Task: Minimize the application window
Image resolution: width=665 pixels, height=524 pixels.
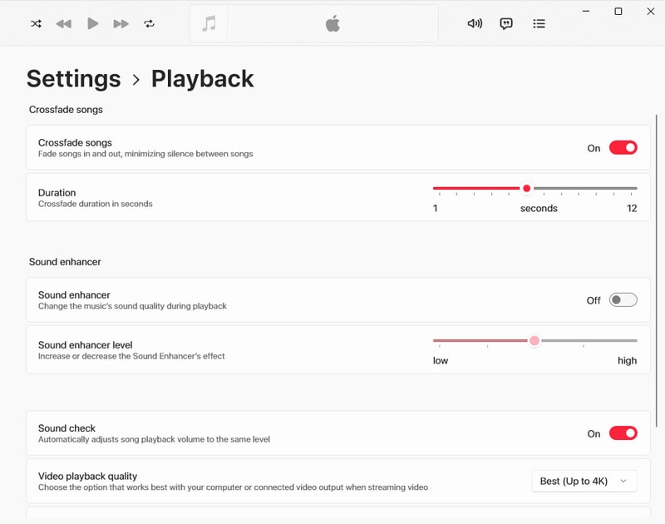Action: 589,12
